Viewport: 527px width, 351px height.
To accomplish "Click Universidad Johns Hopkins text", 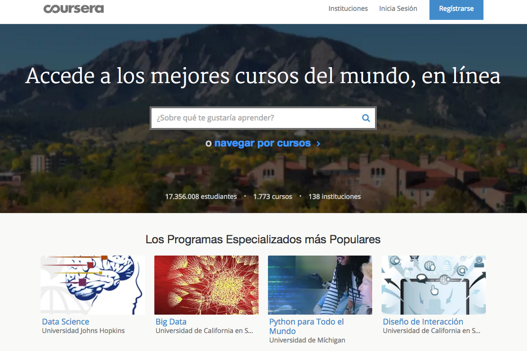I will click(83, 331).
